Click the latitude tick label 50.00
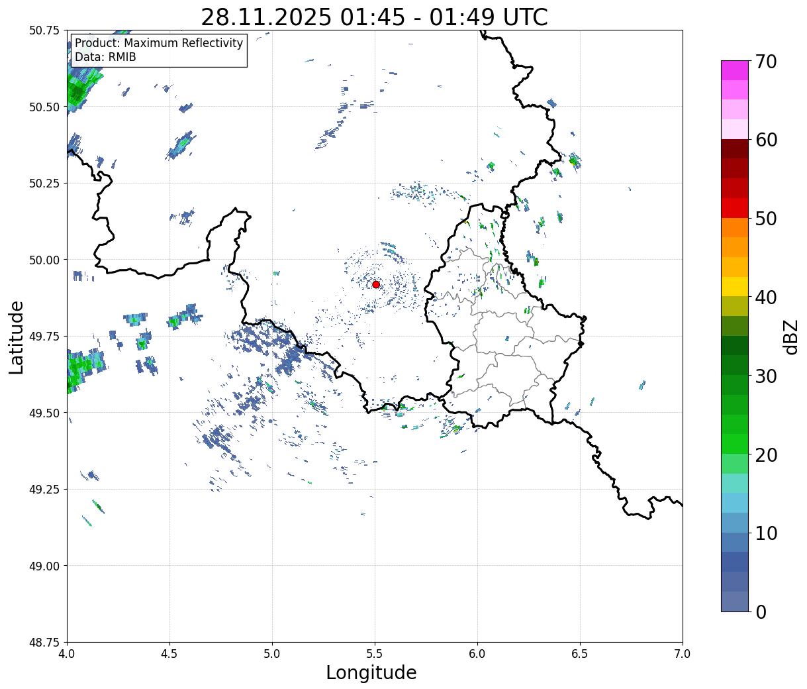The width and height of the screenshot is (807, 689). 44,260
